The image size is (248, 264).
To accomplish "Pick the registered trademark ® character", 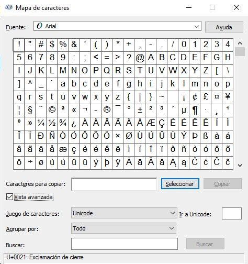I will 107,110.
